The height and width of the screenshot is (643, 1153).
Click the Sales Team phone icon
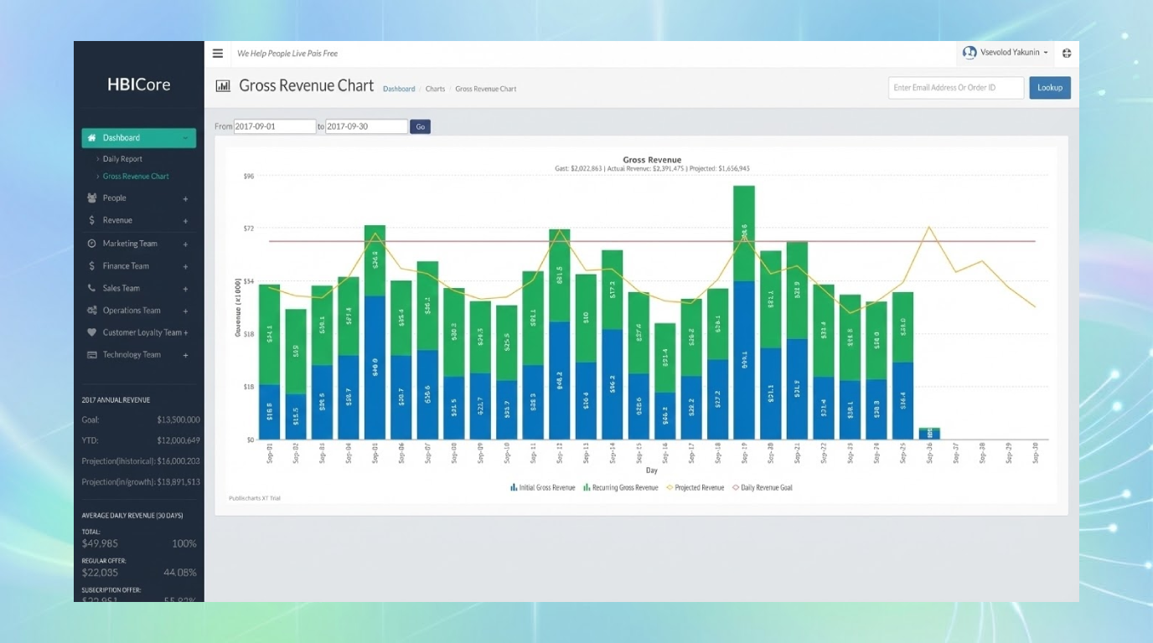click(92, 288)
